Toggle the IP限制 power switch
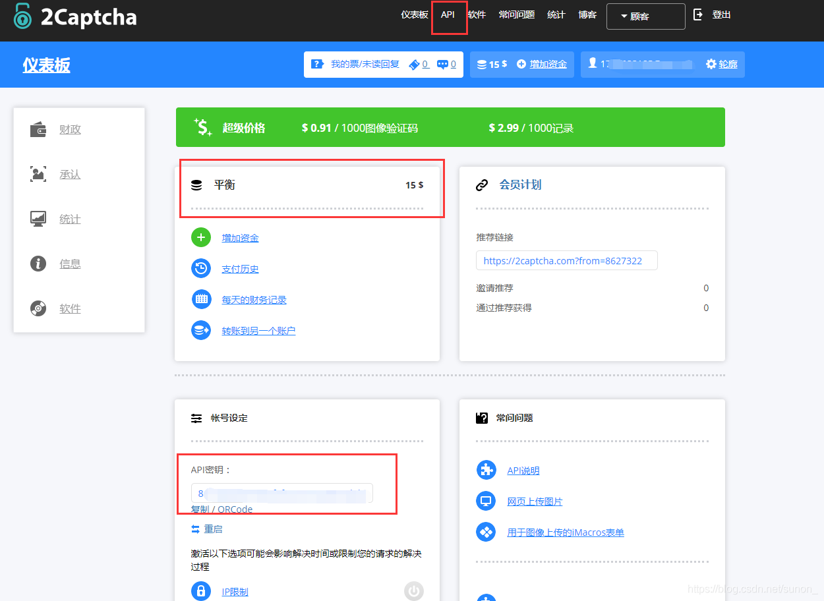Screen dimensions: 824x601 [x=413, y=591]
